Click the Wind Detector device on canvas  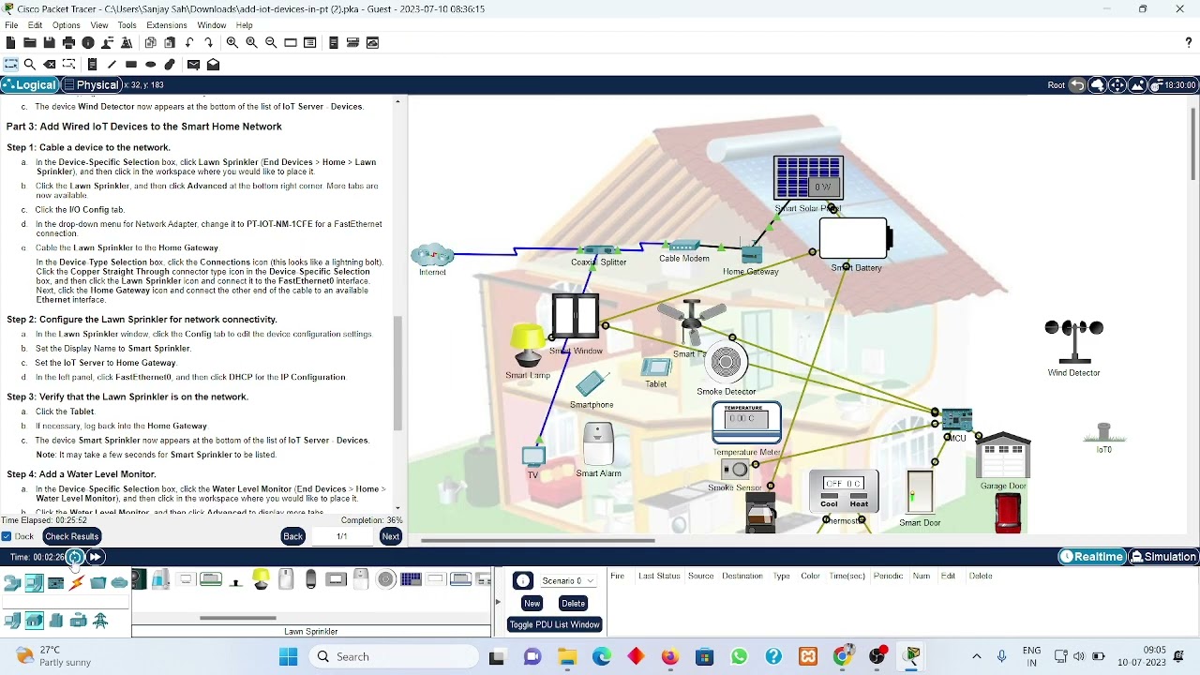click(x=1074, y=341)
